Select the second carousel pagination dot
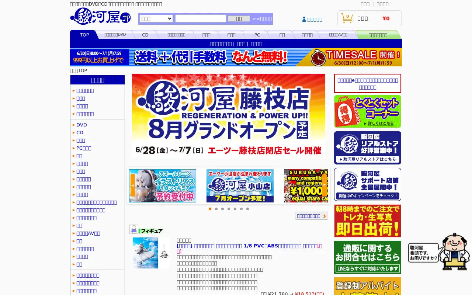Screen dimensions: 472x295 [216, 209]
